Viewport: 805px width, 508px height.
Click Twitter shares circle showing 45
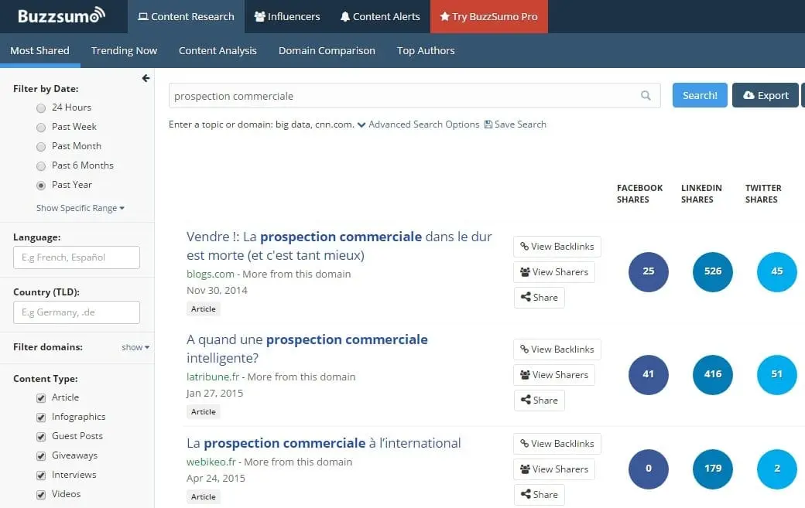(x=777, y=271)
